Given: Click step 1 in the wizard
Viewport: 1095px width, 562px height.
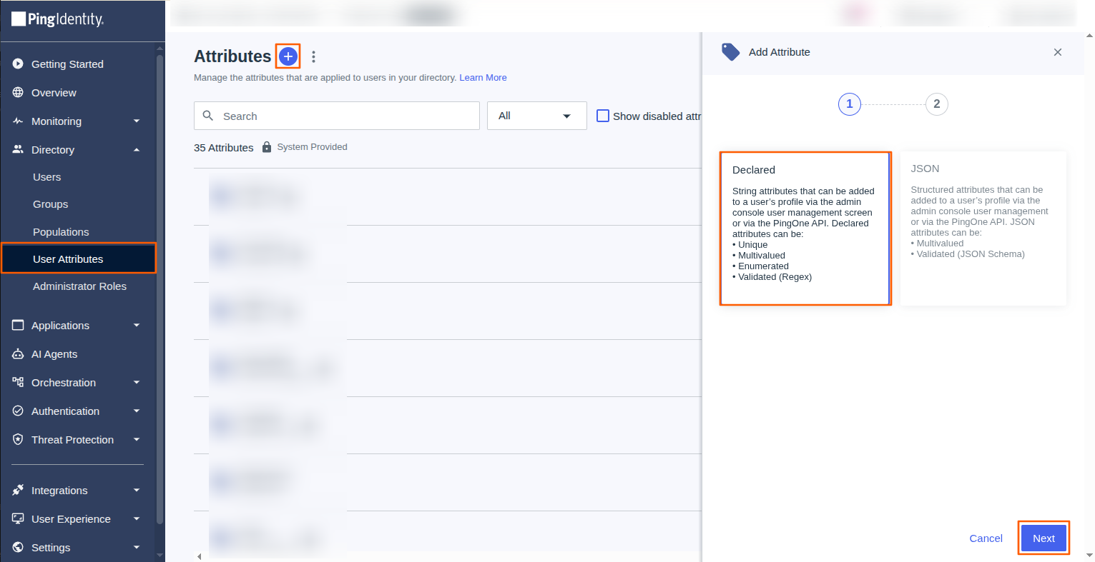Looking at the screenshot, I should tap(850, 104).
